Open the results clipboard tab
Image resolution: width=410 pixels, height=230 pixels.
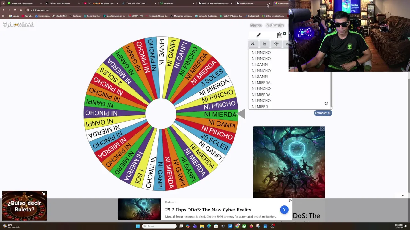click(x=280, y=35)
